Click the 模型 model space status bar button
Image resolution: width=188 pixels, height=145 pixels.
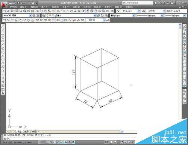(106, 142)
